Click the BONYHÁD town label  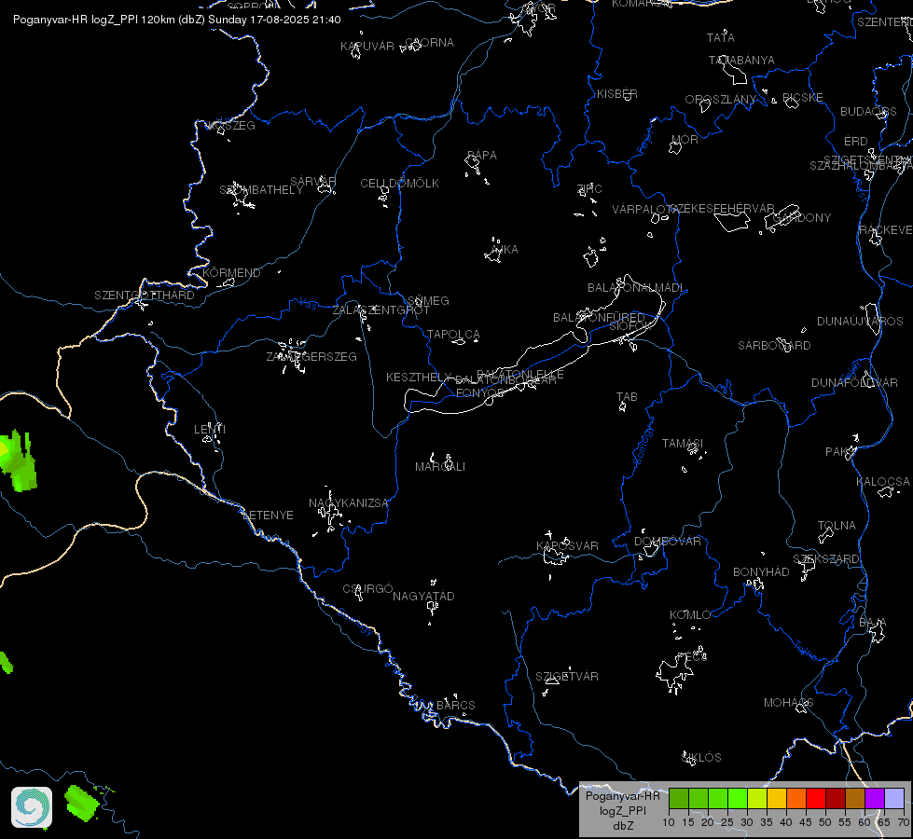(760, 571)
